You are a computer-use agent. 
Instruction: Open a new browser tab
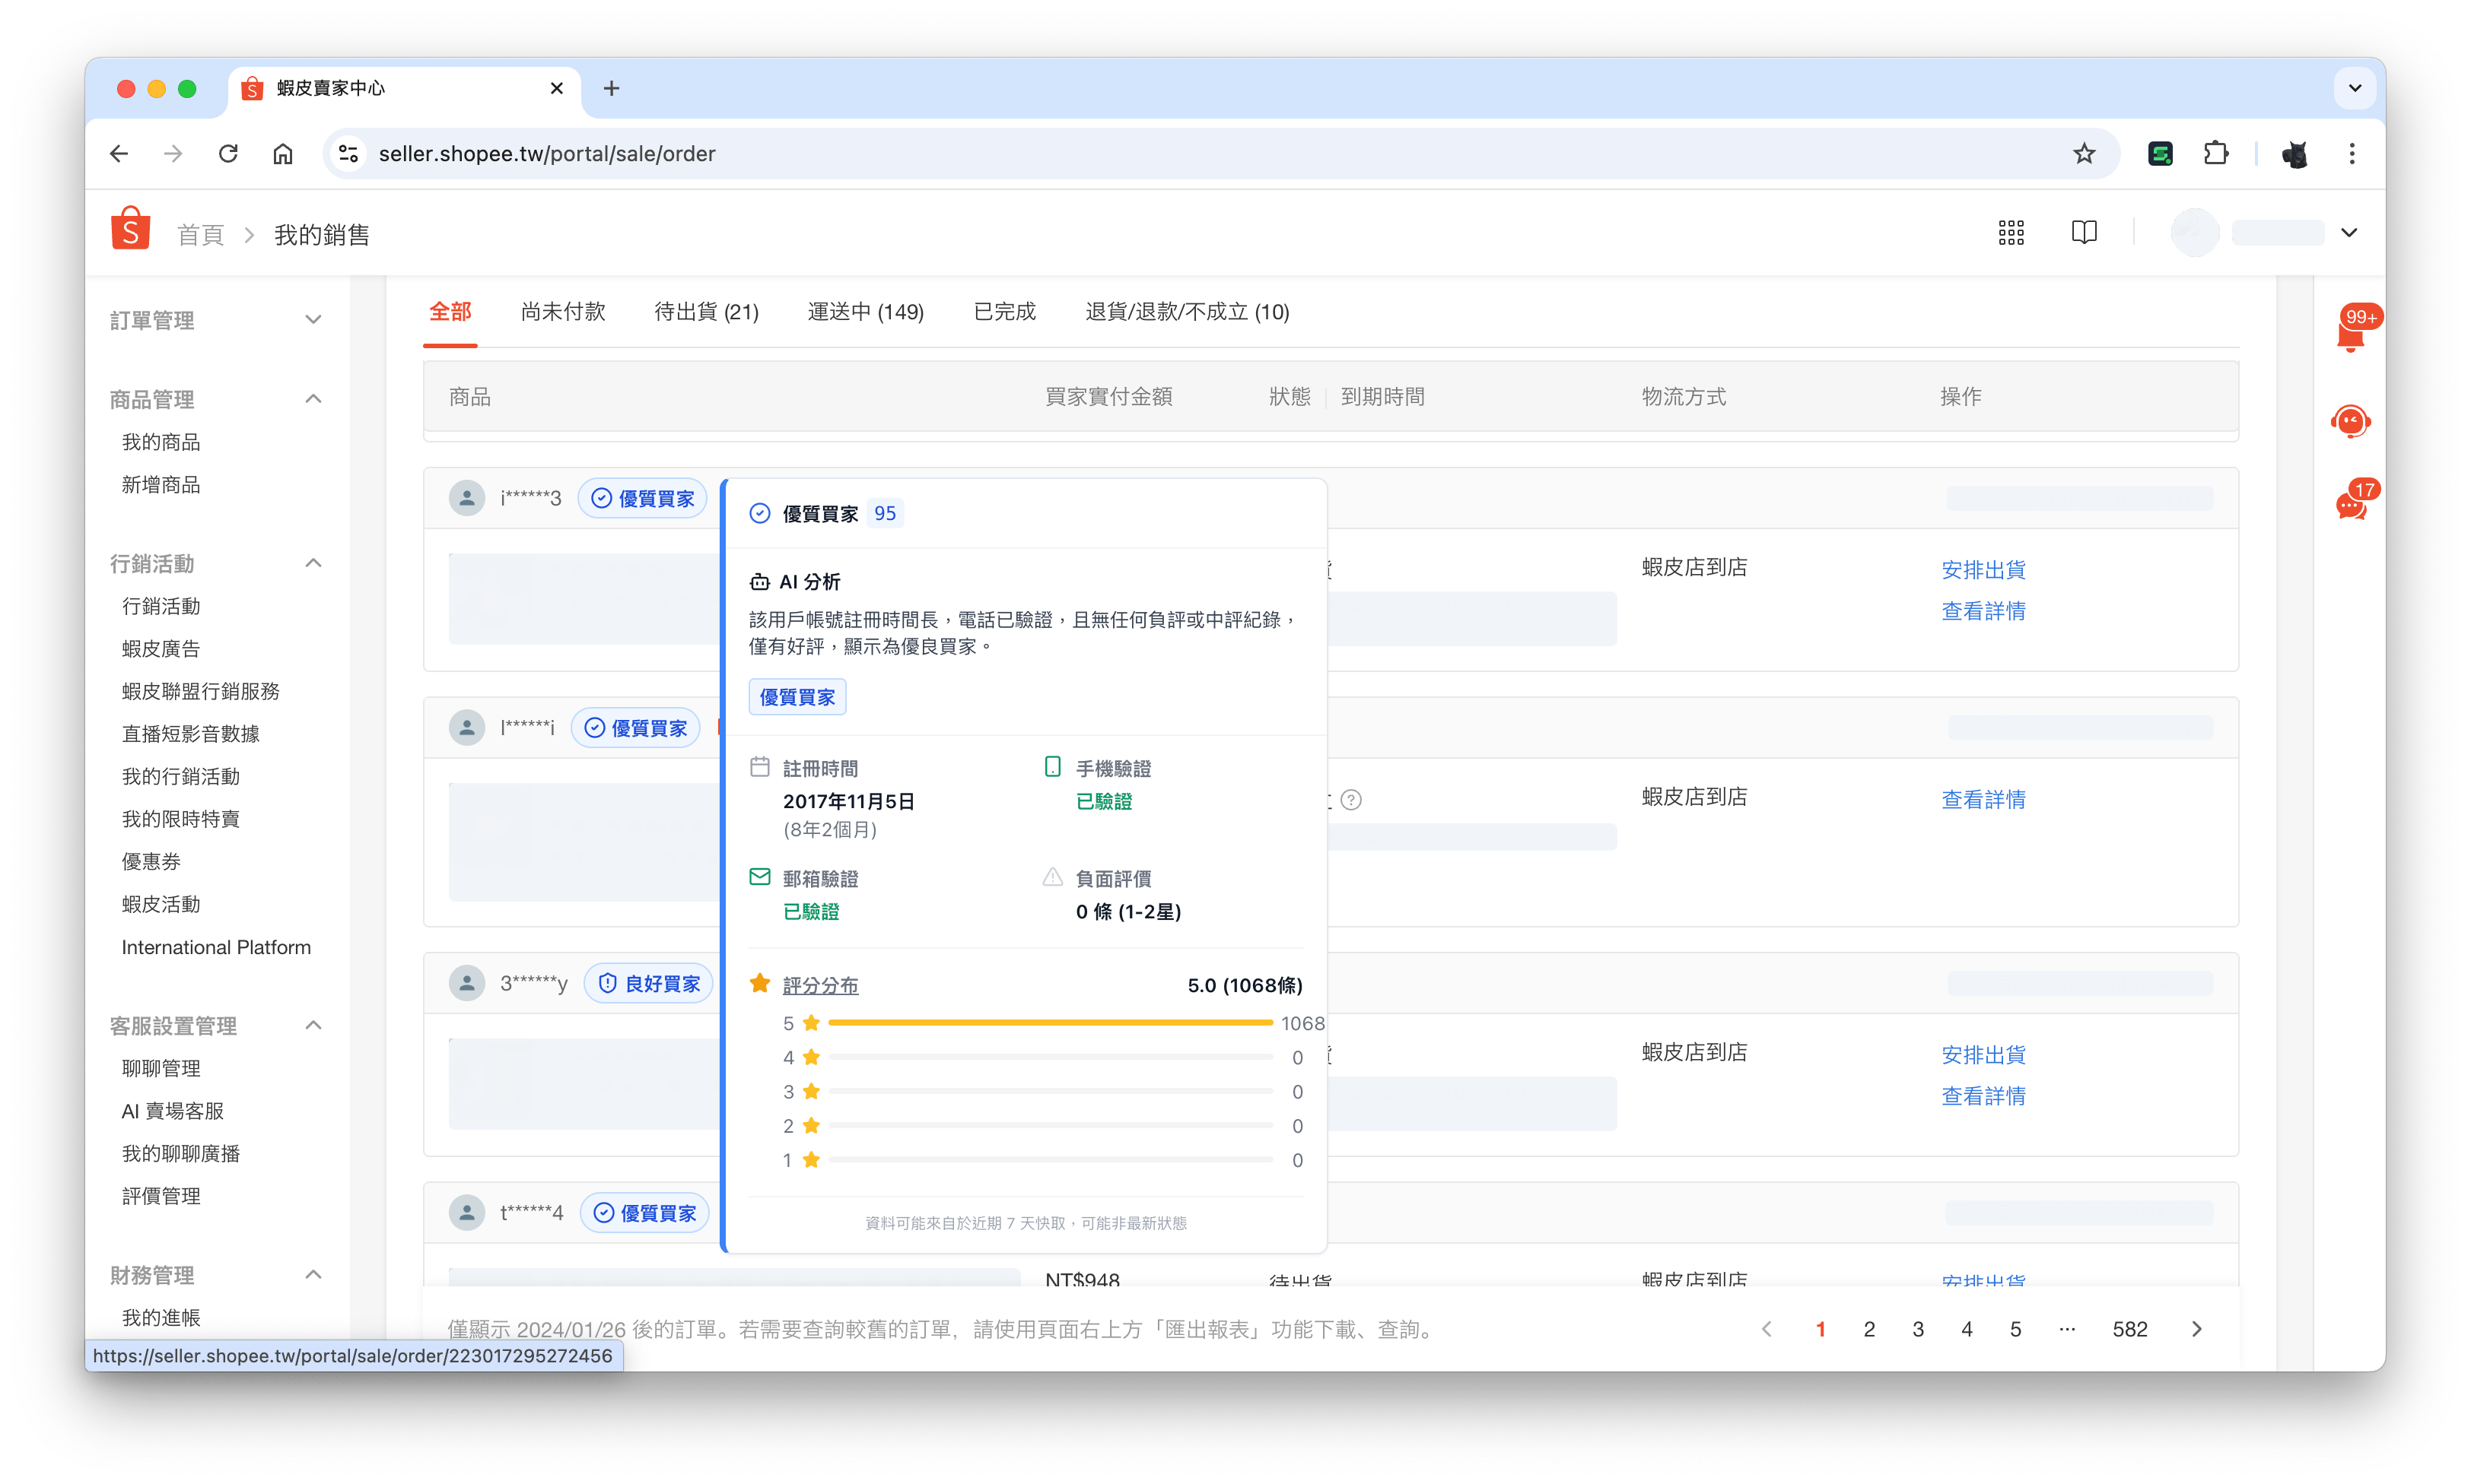coord(611,88)
